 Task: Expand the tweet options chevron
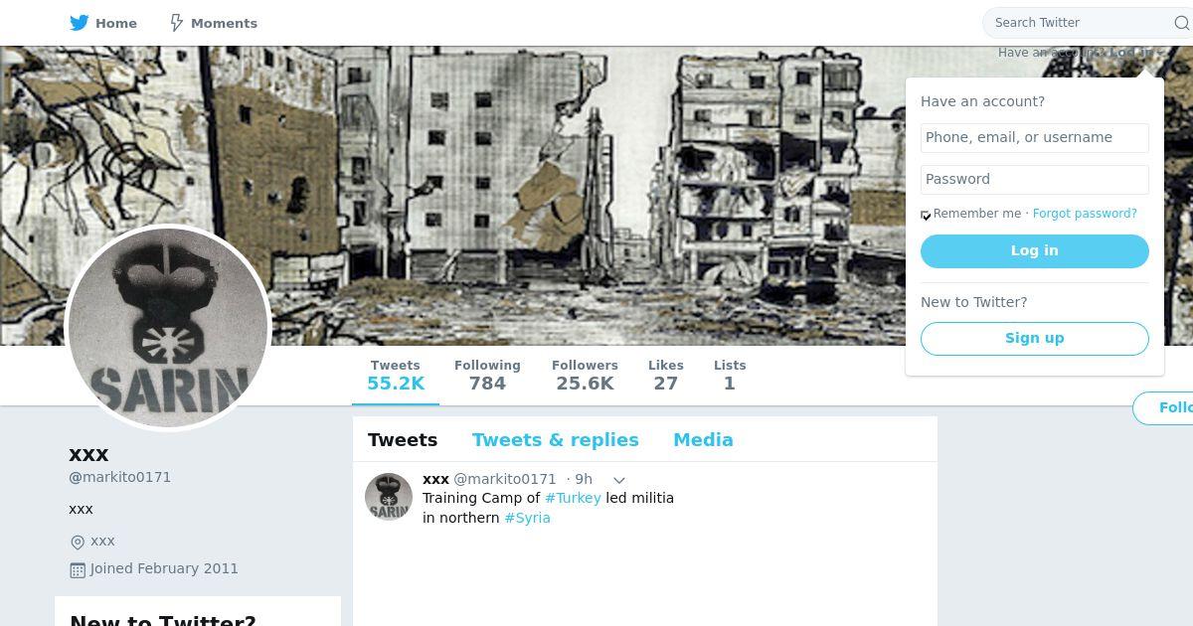618,480
